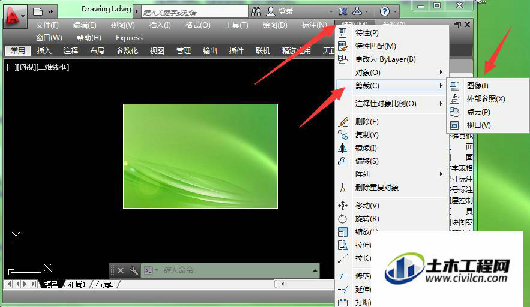
Task: Click the keyword search input field
Action: (x=194, y=12)
